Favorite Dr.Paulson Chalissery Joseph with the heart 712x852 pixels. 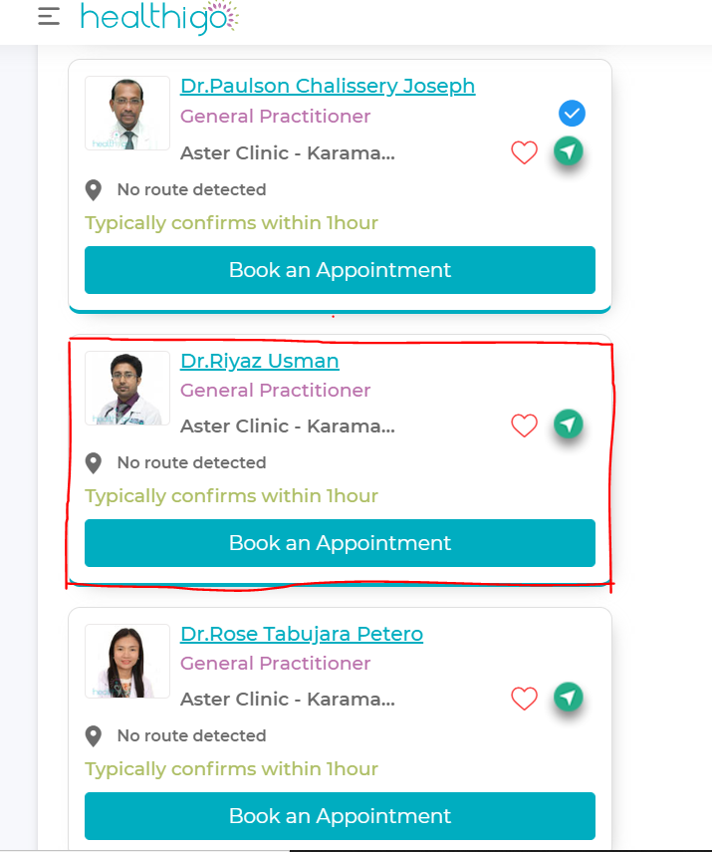click(524, 152)
